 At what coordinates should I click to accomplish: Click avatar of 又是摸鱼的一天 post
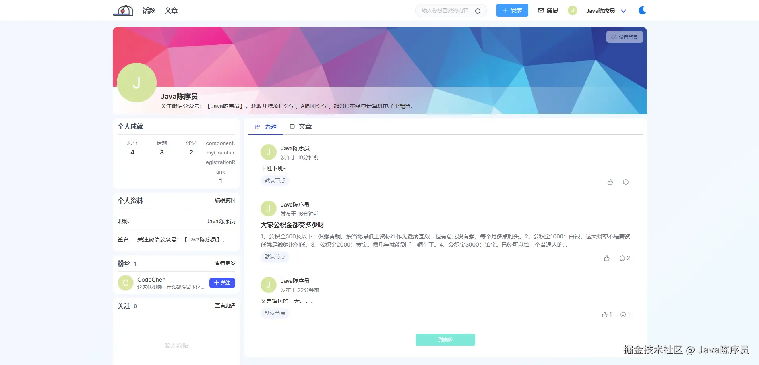(x=269, y=285)
